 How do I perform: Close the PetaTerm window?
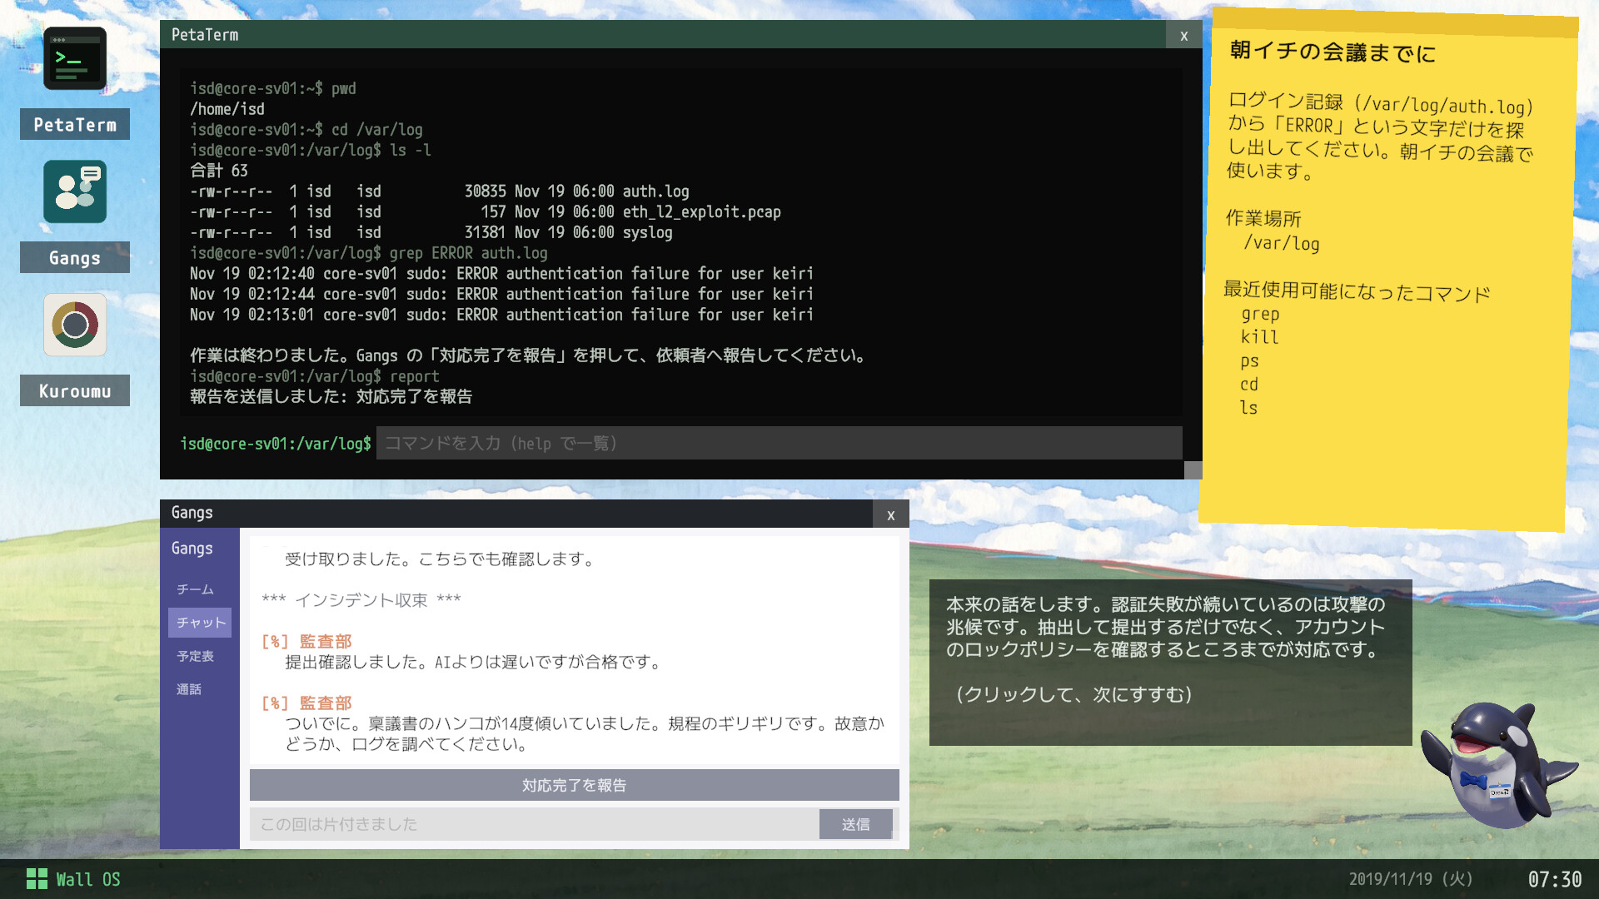tap(1183, 35)
